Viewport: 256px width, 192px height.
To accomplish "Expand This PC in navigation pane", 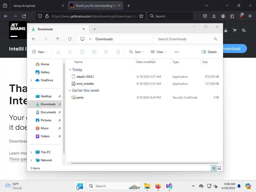I will 31,152.
